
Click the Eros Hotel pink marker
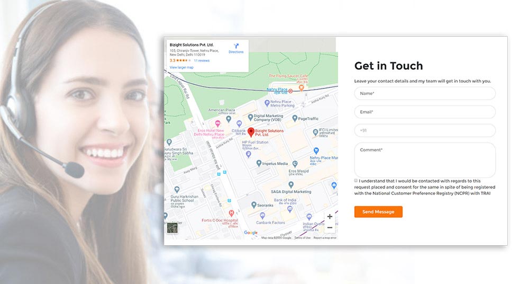tap(217, 123)
